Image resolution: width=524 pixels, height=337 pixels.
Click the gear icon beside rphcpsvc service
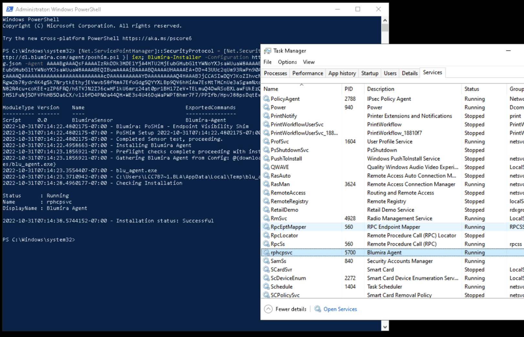266,252
